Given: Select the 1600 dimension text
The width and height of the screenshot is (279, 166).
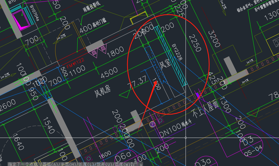Looking at the screenshot, I should (105, 155).
